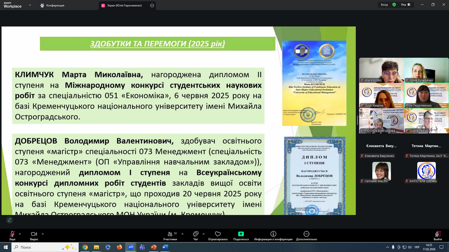Select the Экран (Юлія Герасименко) tab
Image resolution: width=449 pixels, height=252 pixels.
tap(123, 5)
